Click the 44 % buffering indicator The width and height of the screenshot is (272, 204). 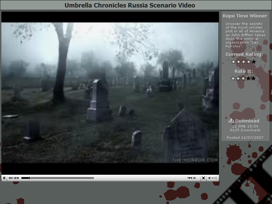pos(191,178)
